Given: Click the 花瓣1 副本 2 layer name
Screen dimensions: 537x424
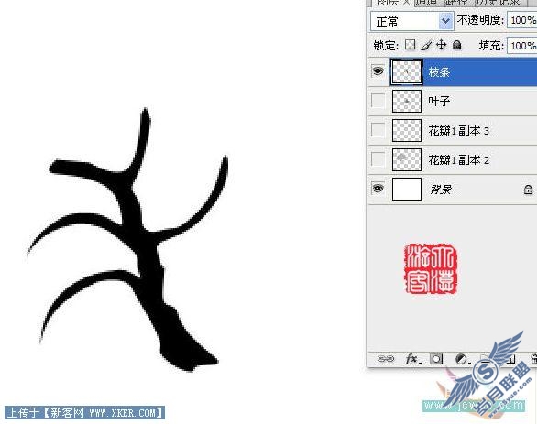Looking at the screenshot, I should coord(458,160).
